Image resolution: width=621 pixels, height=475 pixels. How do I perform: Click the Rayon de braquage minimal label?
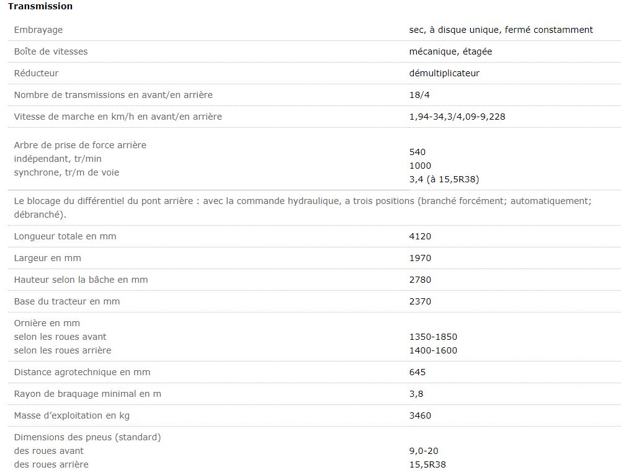click(x=87, y=394)
